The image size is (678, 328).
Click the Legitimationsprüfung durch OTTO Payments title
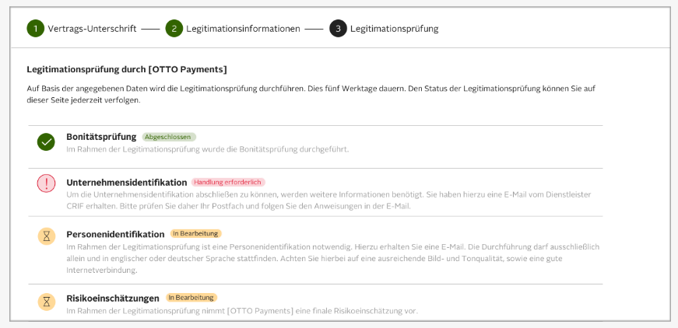127,69
